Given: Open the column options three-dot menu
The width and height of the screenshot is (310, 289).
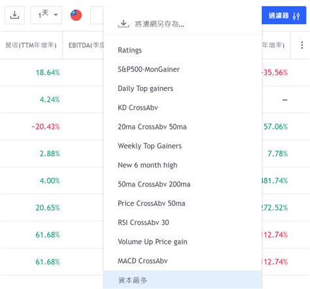Looking at the screenshot, I should [302, 45].
